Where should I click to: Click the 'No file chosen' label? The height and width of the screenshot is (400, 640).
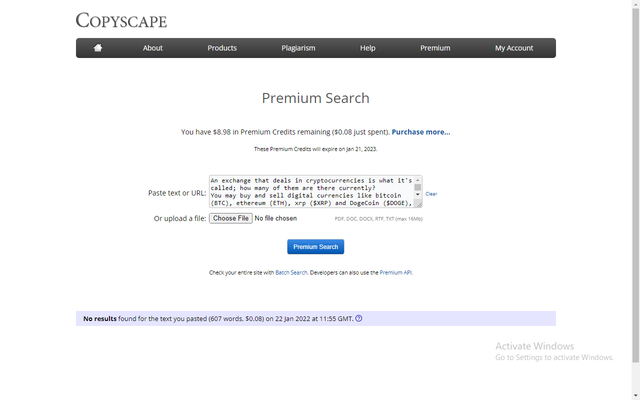(x=275, y=218)
